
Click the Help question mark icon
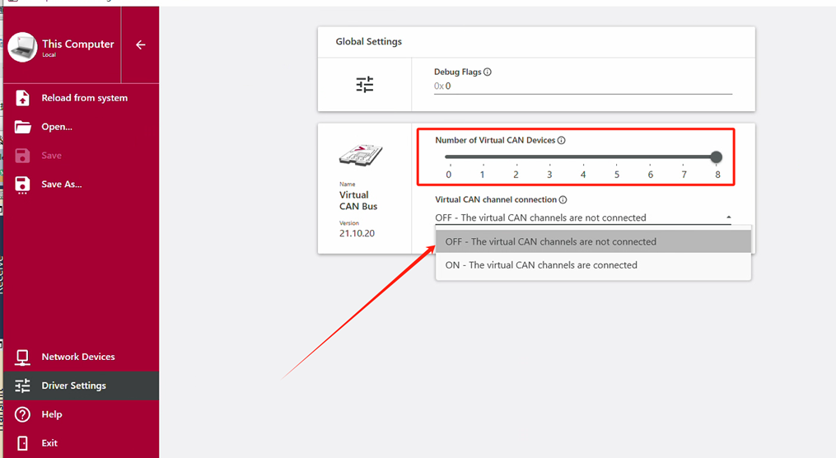pyautogui.click(x=23, y=414)
